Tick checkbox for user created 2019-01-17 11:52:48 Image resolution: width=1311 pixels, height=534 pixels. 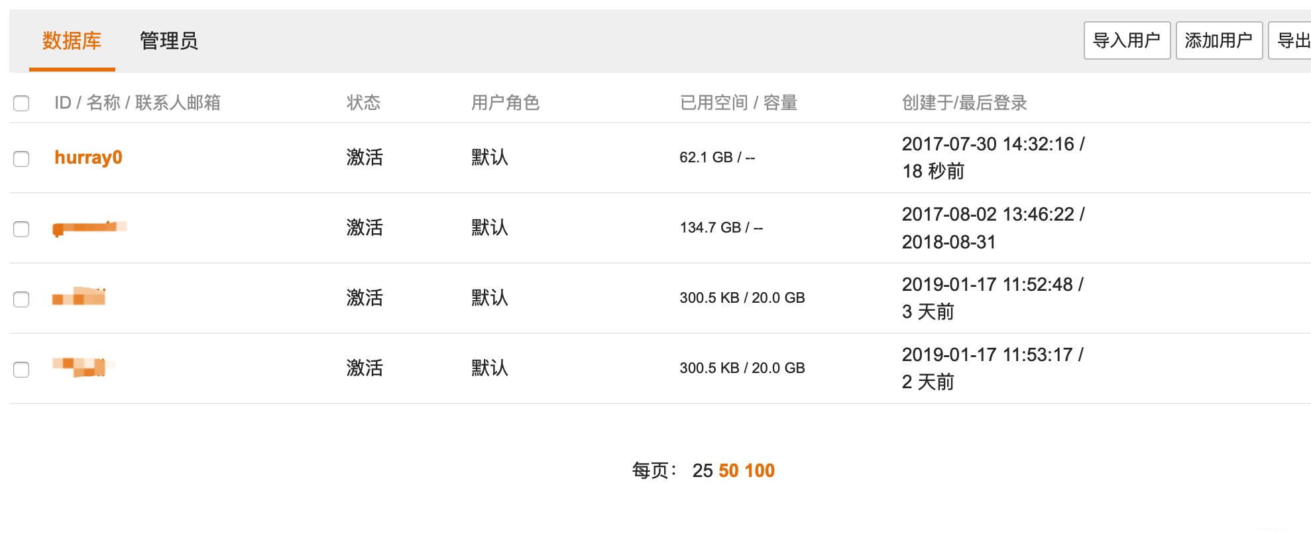pos(21,299)
